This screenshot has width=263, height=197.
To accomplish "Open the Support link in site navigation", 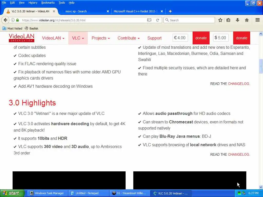I will [154, 38].
